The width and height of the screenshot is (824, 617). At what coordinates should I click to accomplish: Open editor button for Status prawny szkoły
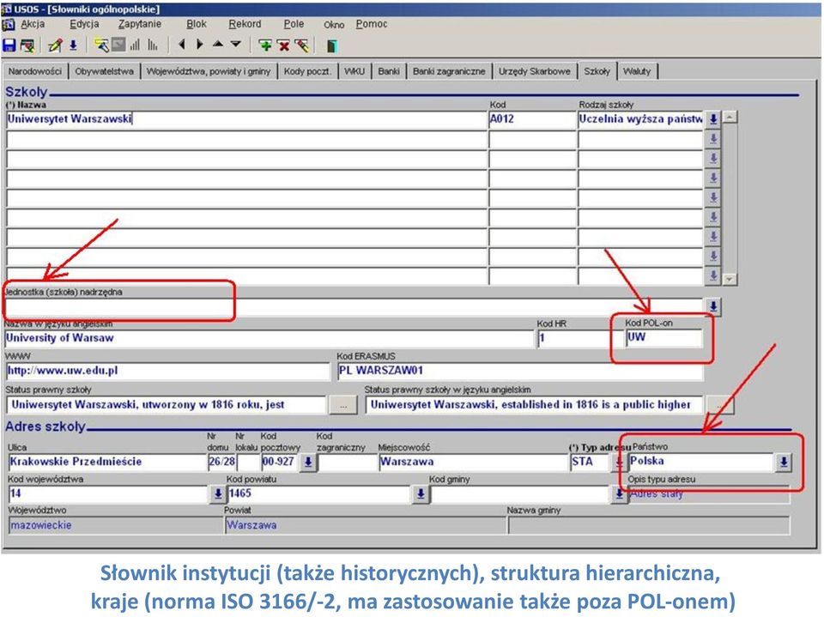tap(343, 405)
